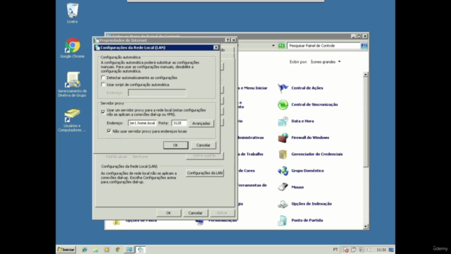Open the Firewall do Windows link
Image resolution: width=451 pixels, height=254 pixels.
point(310,138)
